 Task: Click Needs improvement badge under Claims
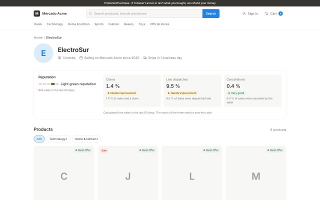122,93
